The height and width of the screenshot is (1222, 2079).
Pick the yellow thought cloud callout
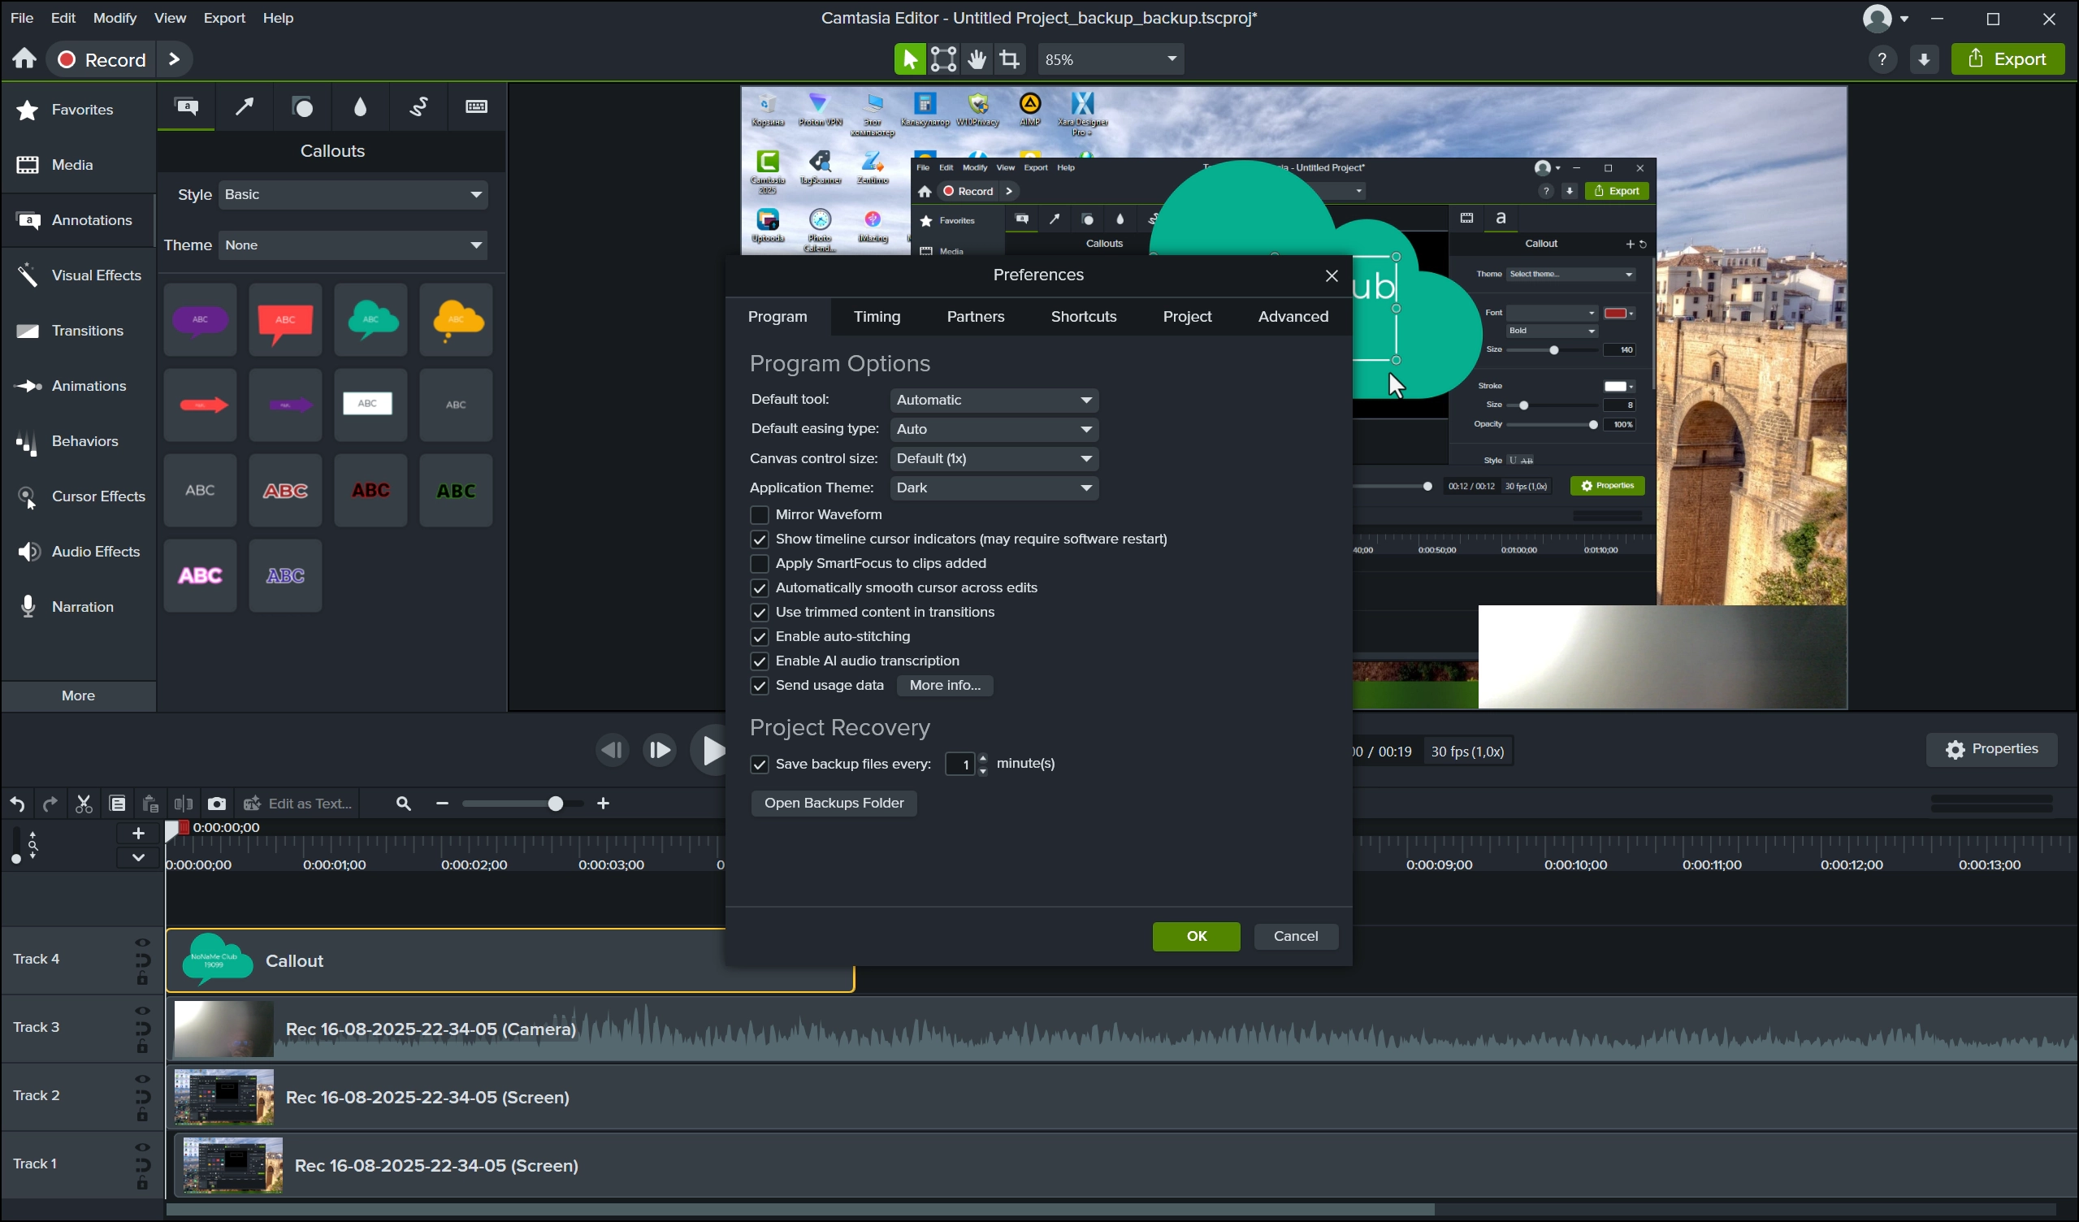click(x=457, y=320)
